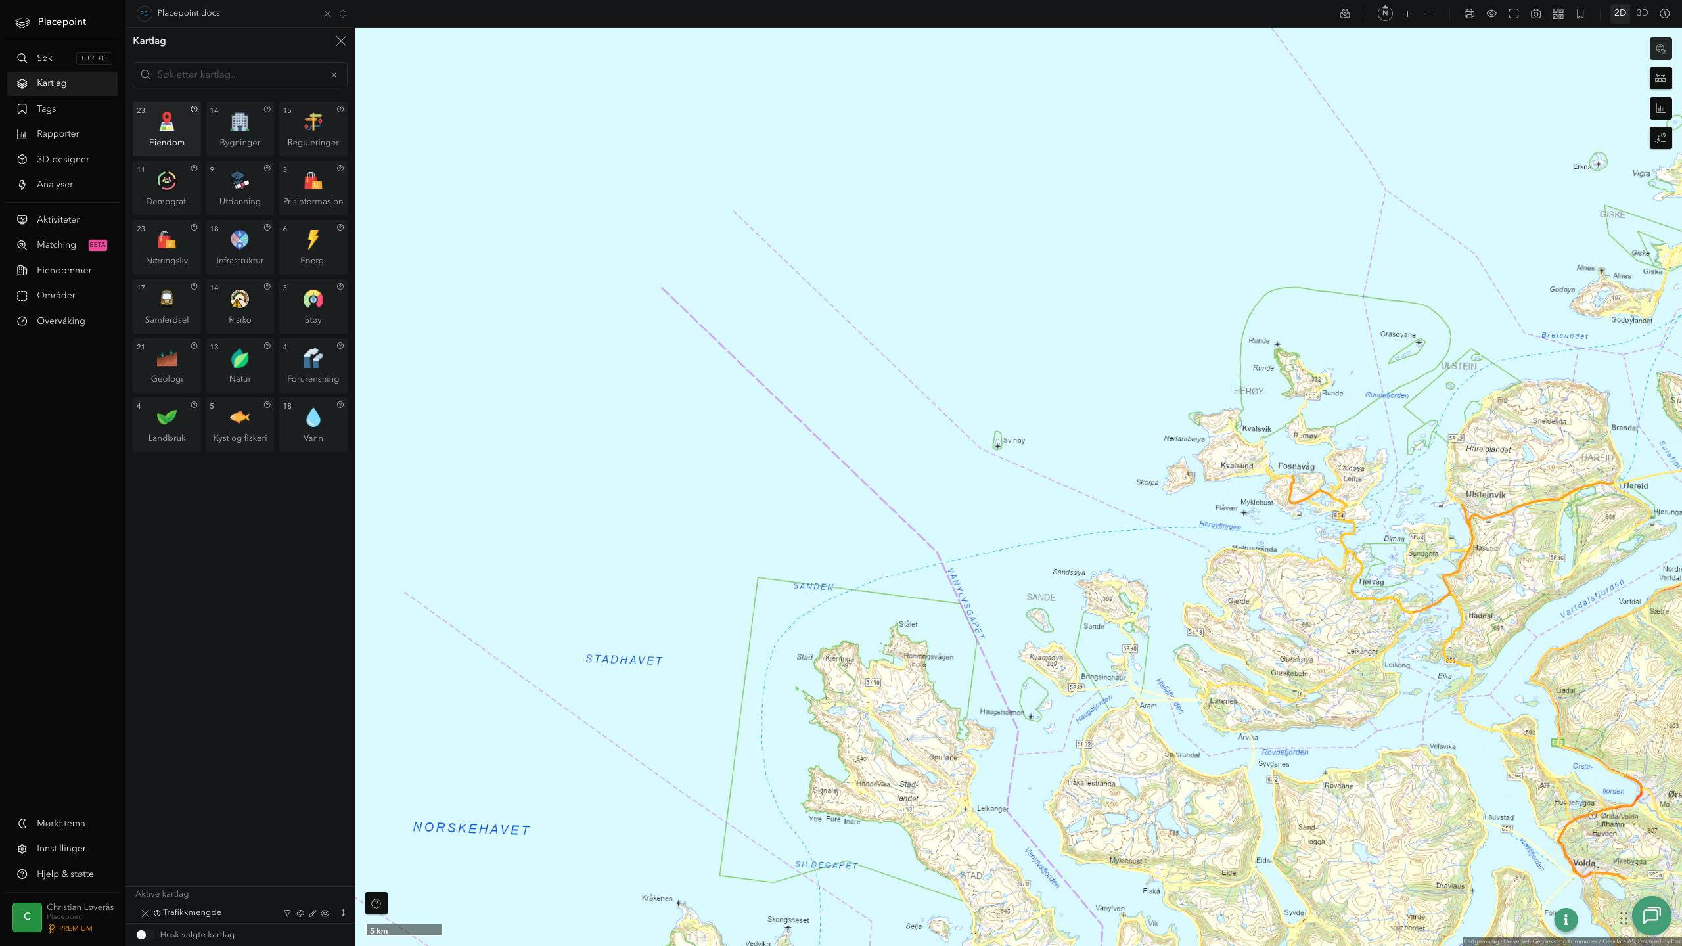Select Kartlag in the sidebar
Image resolution: width=1682 pixels, height=946 pixels.
[x=62, y=83]
